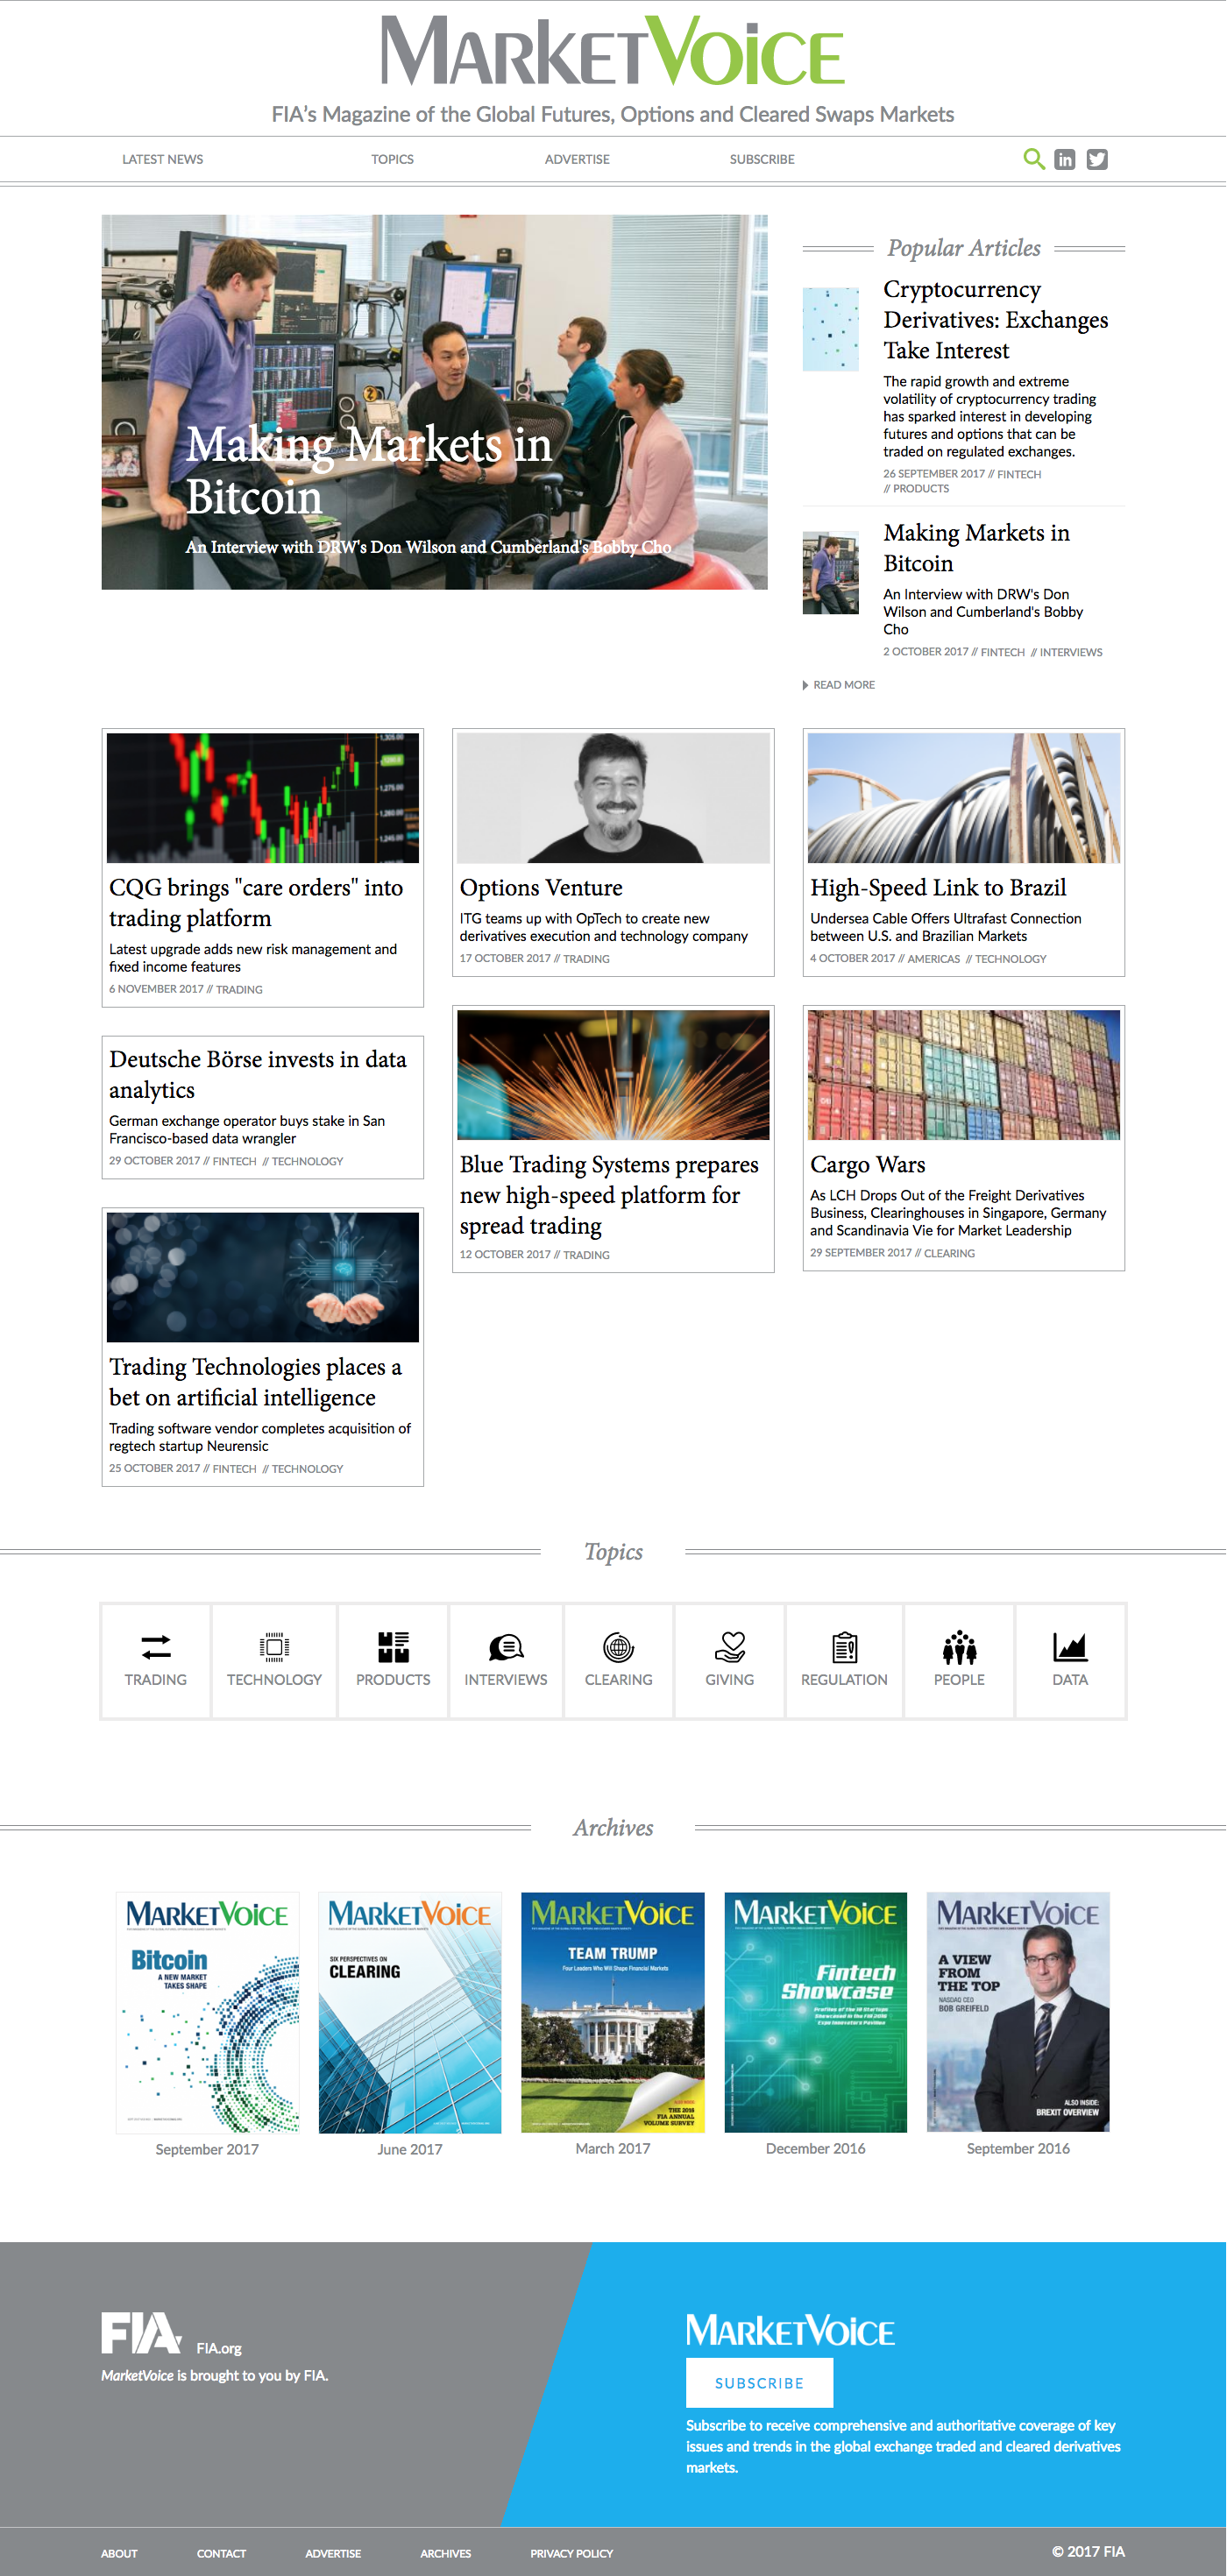Click FINTECH tag under Deutsche Börse article

[235, 1162]
